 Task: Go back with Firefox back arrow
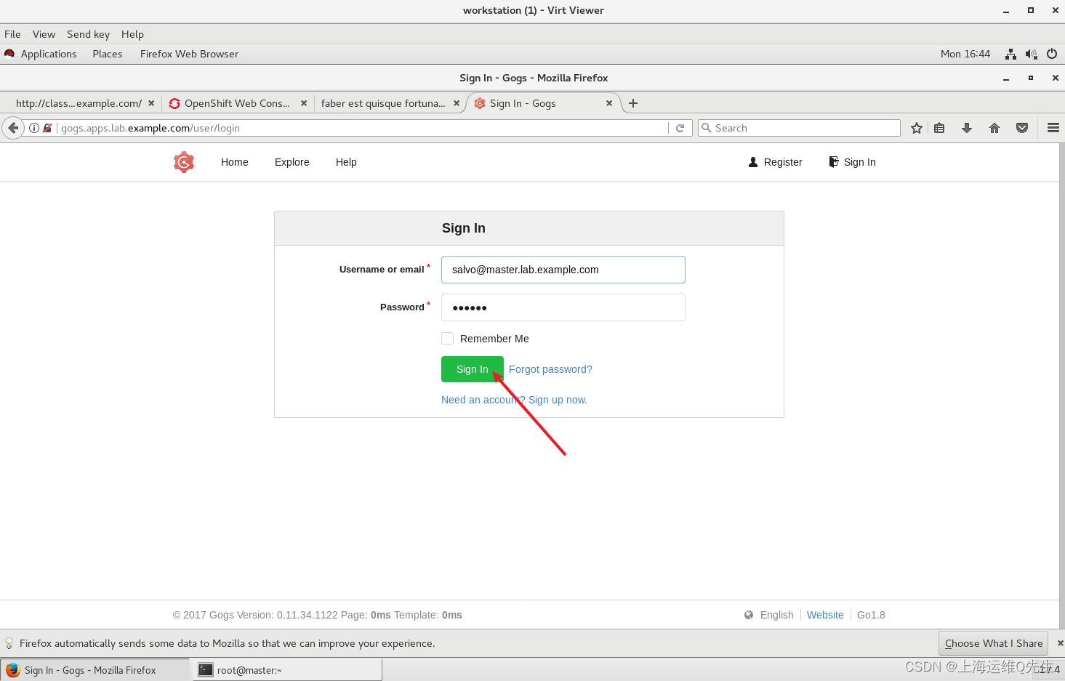pyautogui.click(x=13, y=128)
